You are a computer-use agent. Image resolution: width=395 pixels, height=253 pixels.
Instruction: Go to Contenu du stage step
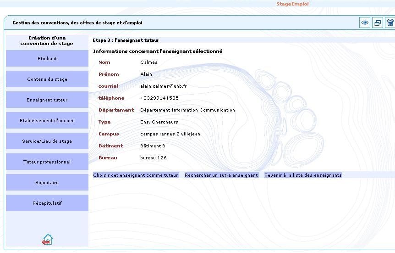tap(47, 79)
